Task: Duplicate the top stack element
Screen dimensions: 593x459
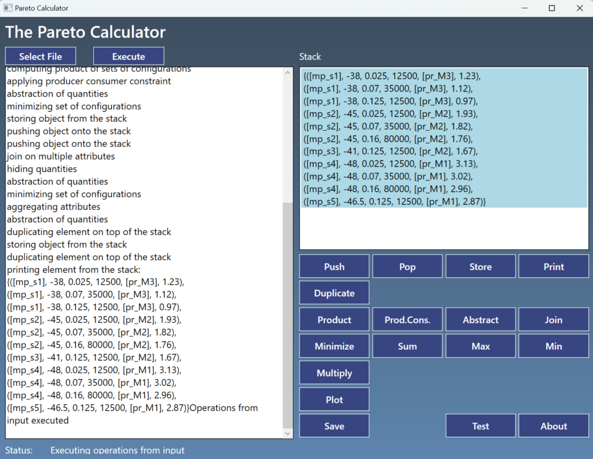Action: tap(334, 293)
